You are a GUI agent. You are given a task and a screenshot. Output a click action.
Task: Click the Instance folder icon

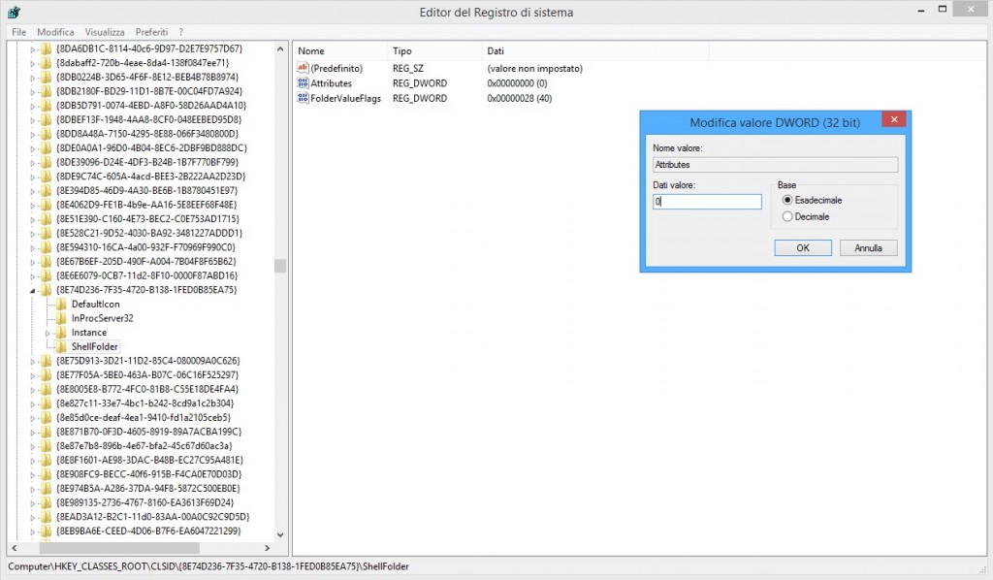click(x=62, y=333)
